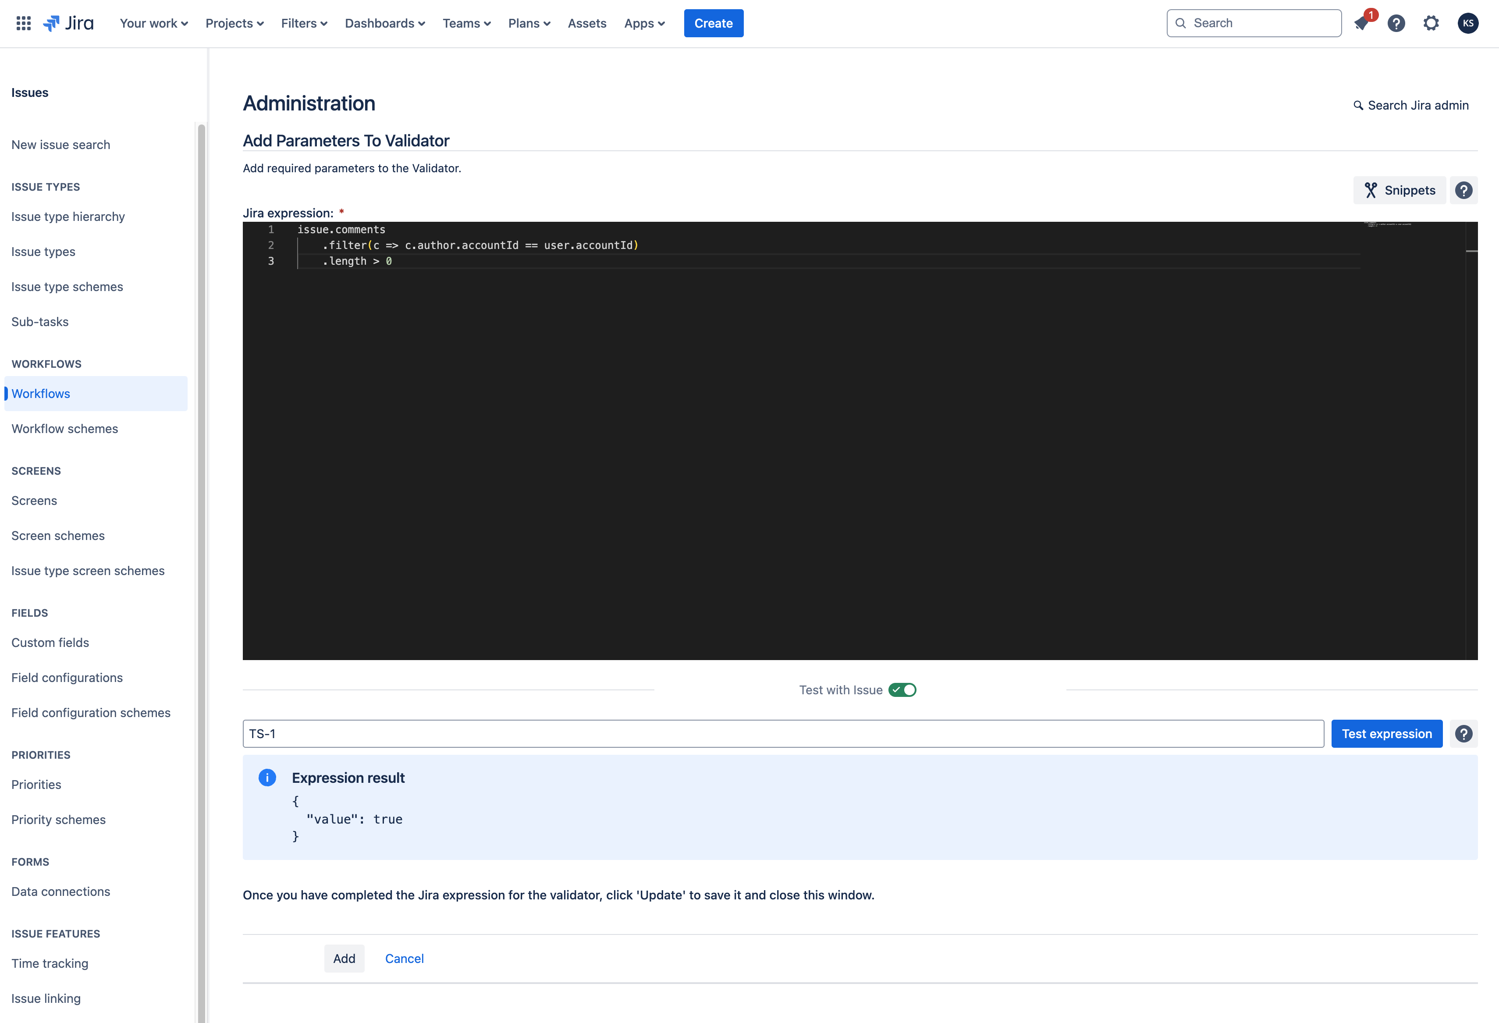Open the KS profile avatar
The height and width of the screenshot is (1023, 1499).
pos(1467,24)
